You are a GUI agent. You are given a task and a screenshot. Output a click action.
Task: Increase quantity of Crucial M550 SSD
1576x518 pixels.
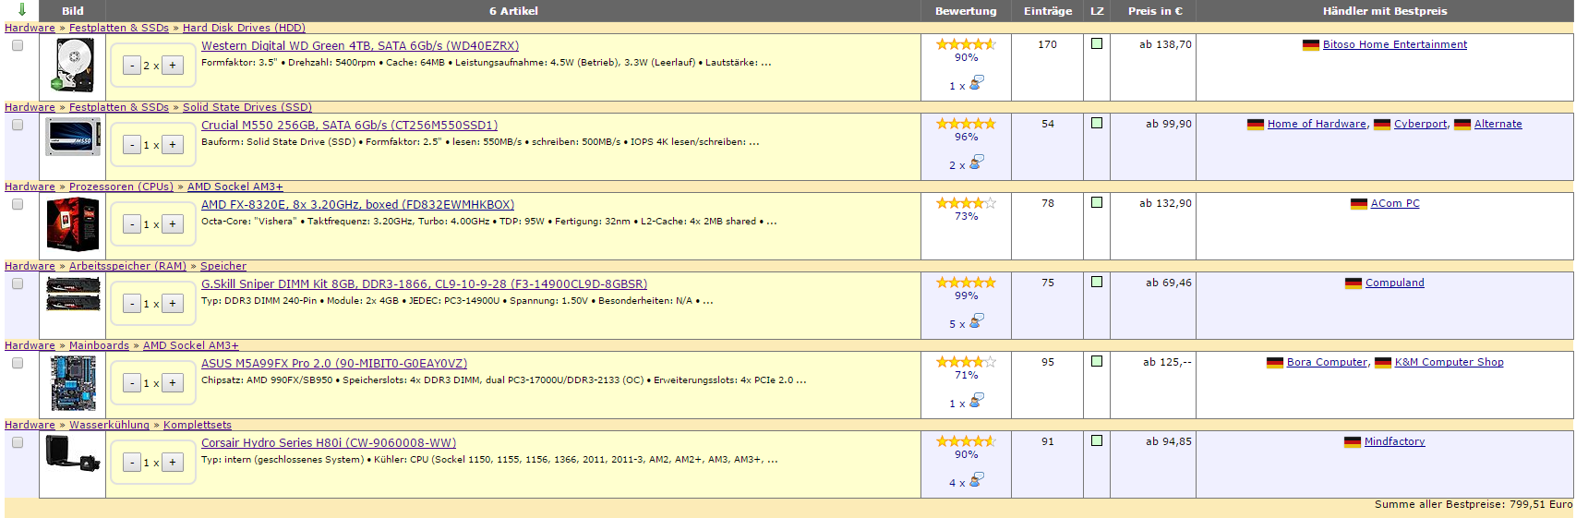(x=173, y=145)
